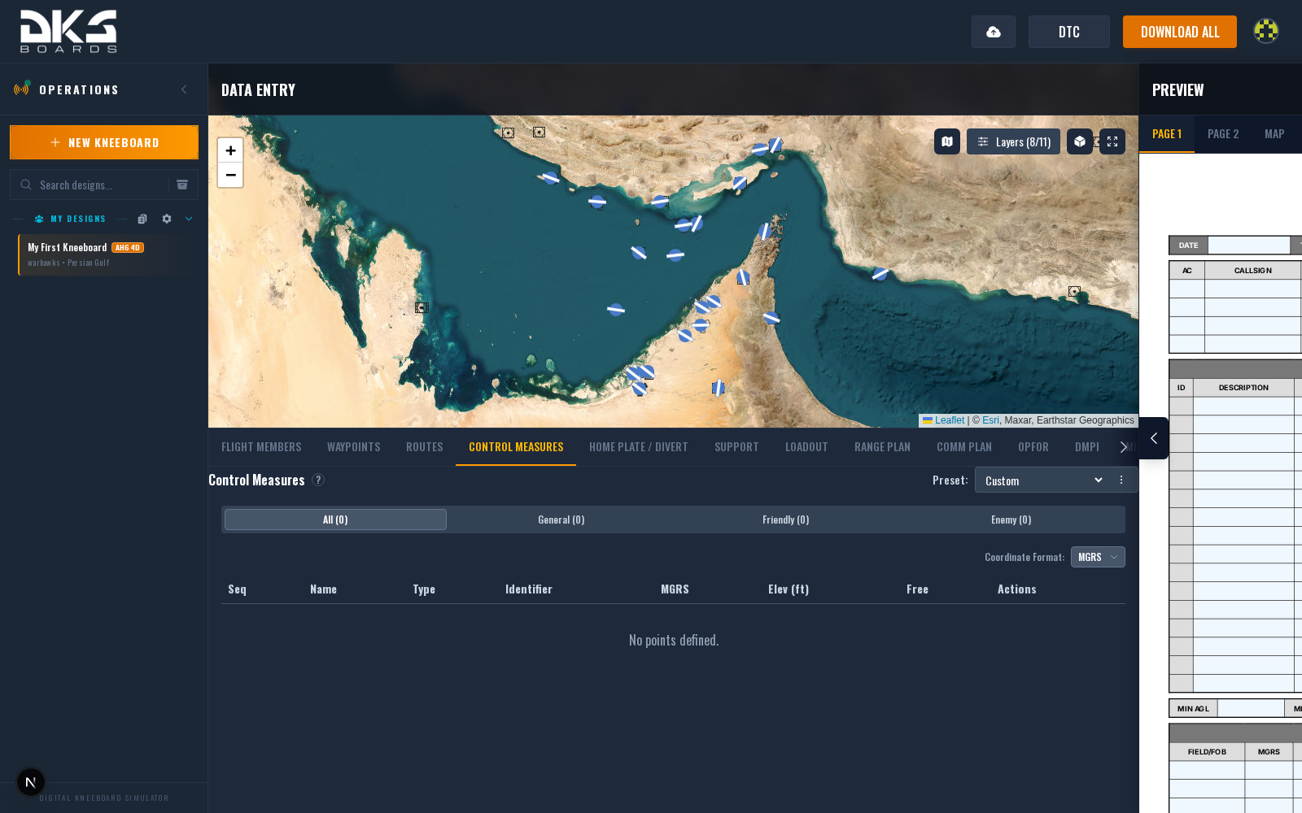Click the Actions column header
Viewport: 1302px width, 813px height.
tap(1017, 589)
